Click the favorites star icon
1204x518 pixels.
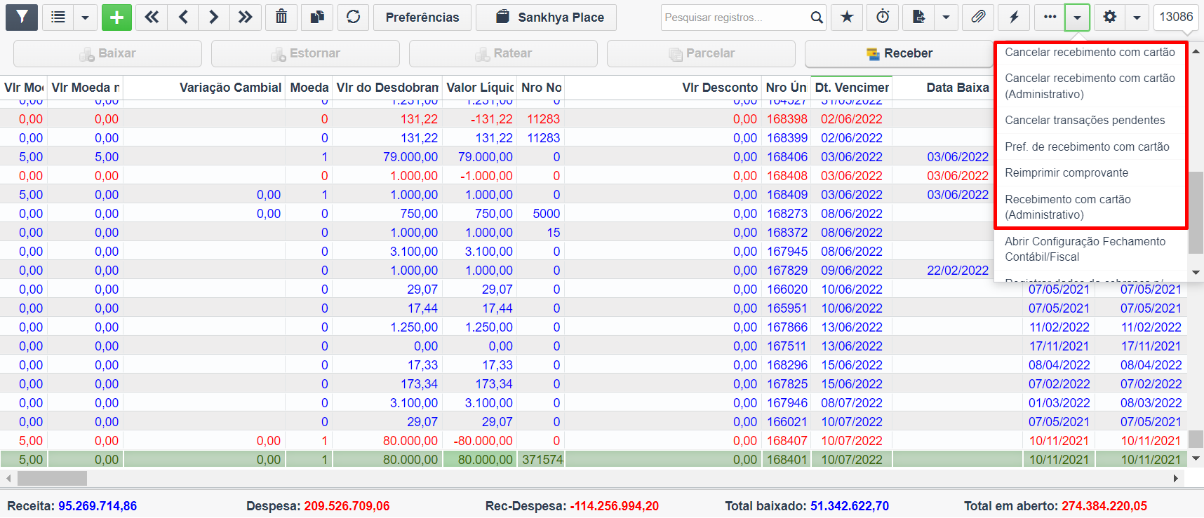(847, 18)
